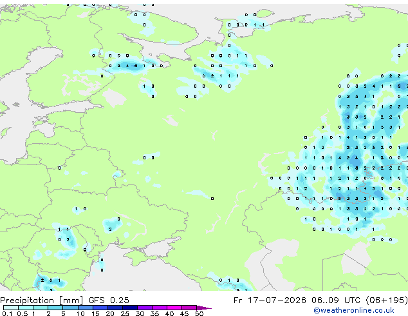408x316 pixels.
Task: Click the forecast date 'Fr 17-07-2026'
Action: point(270,301)
